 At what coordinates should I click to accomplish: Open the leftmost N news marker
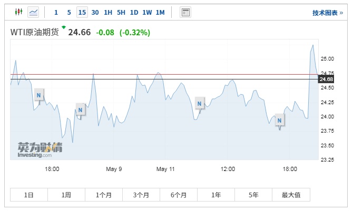(38, 95)
